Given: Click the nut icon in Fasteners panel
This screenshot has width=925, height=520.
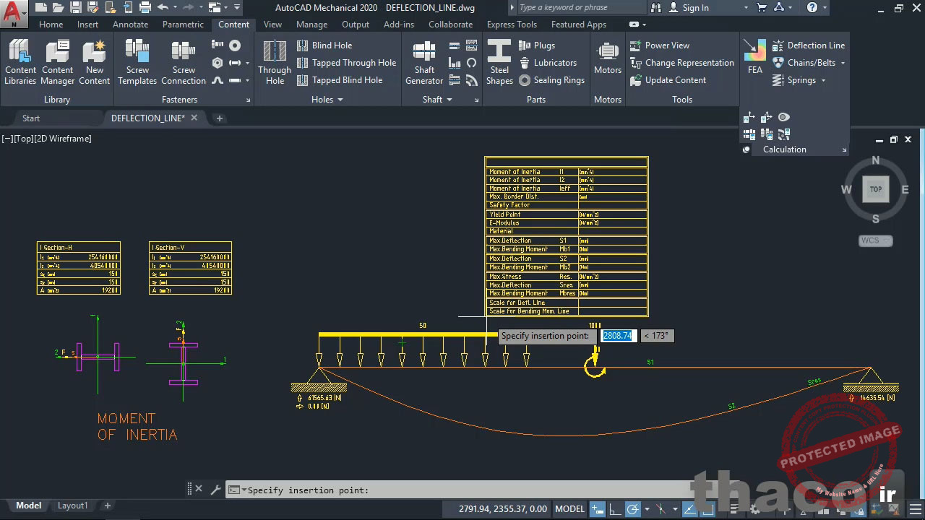Looking at the screenshot, I should coord(218,63).
